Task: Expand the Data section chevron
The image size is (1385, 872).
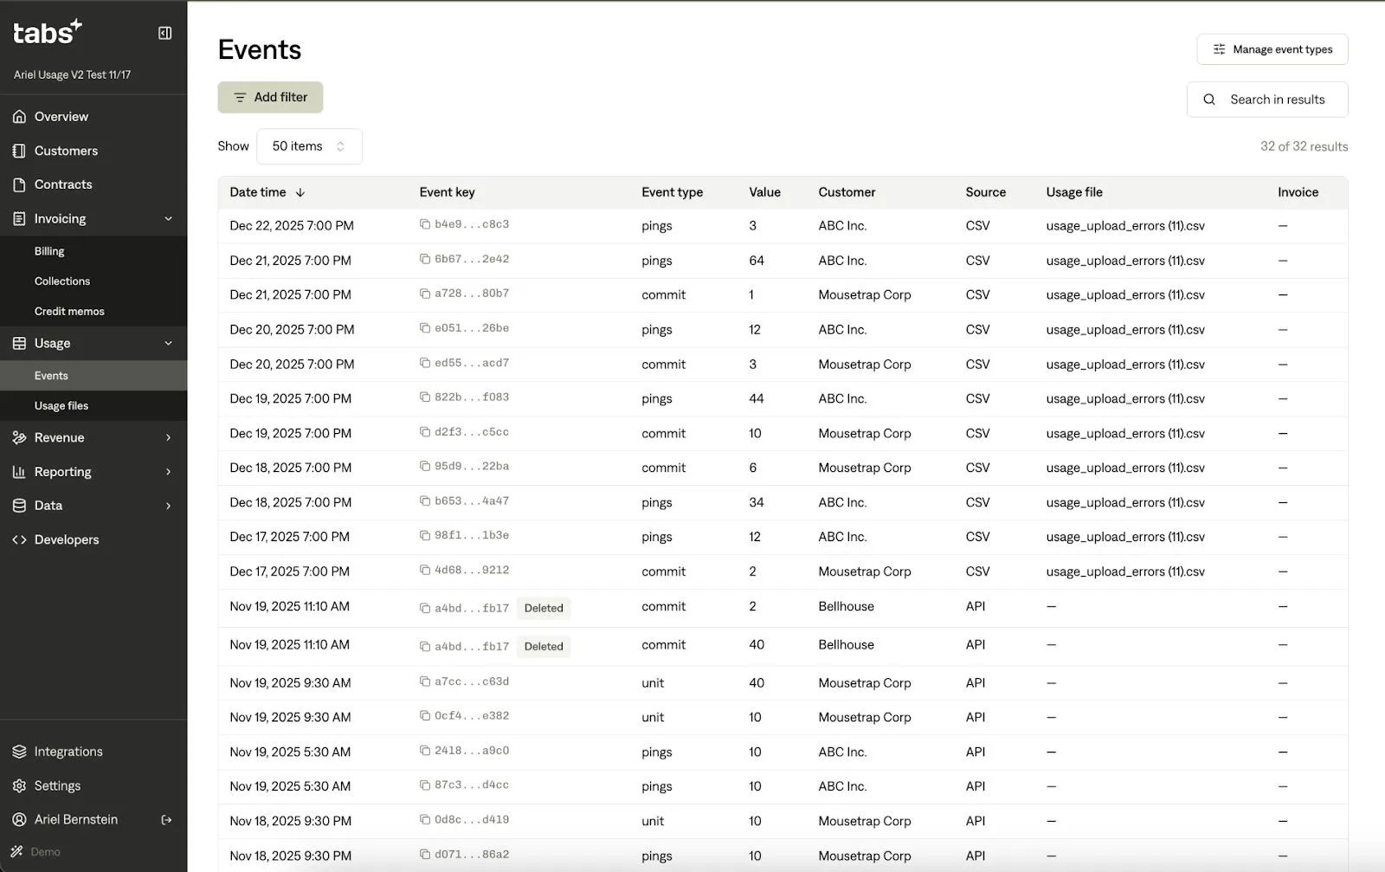Action: [x=169, y=506]
